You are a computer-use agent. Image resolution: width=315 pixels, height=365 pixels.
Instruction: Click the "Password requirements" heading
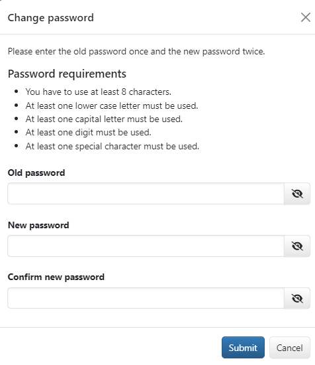[x=67, y=74]
